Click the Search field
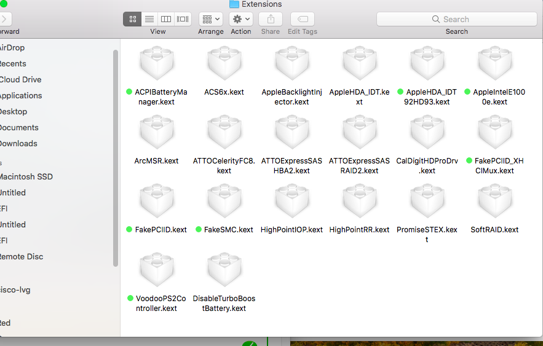Viewport: 543px width, 346px height. (456, 19)
